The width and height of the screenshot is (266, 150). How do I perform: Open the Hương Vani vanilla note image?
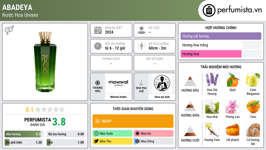click(212, 130)
